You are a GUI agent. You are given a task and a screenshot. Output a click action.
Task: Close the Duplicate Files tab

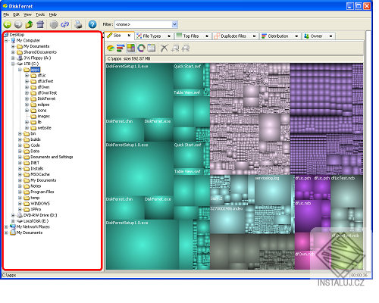click(x=255, y=36)
